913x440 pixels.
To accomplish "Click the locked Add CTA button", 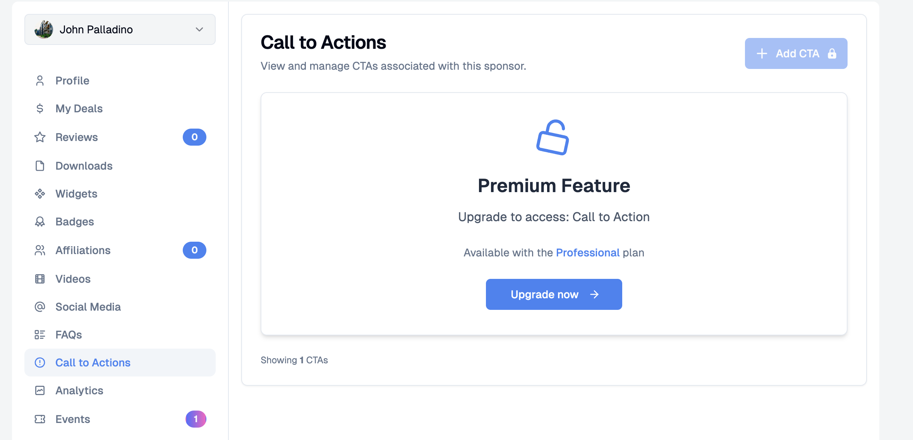I will (x=796, y=53).
